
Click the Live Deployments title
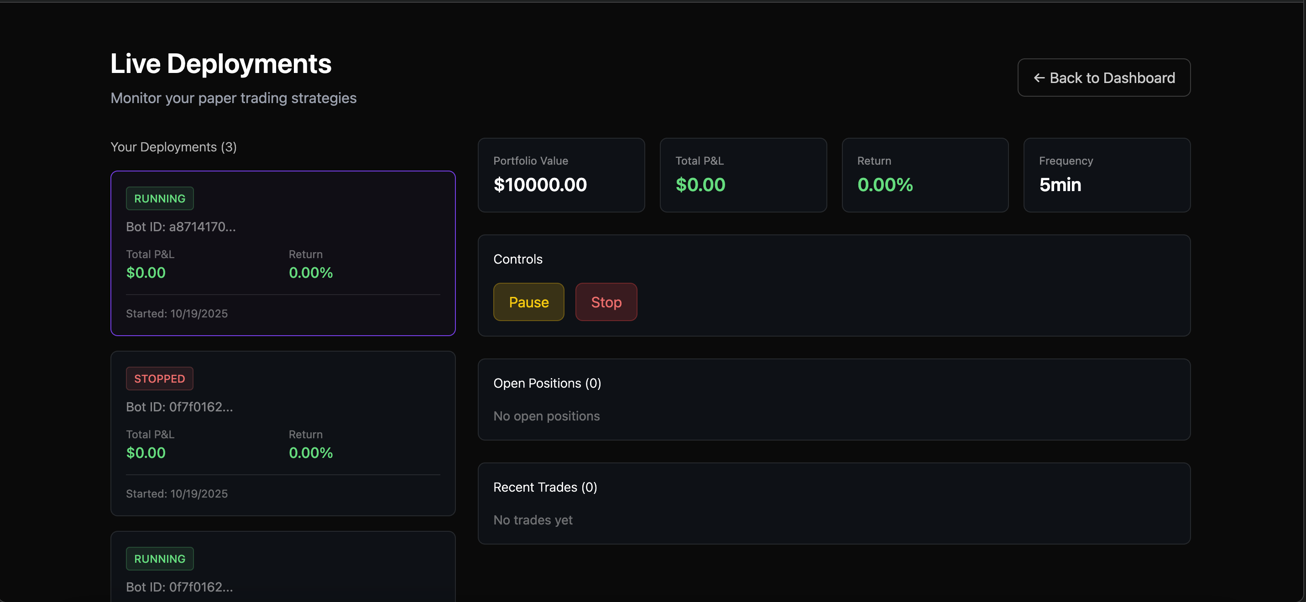pyautogui.click(x=220, y=64)
